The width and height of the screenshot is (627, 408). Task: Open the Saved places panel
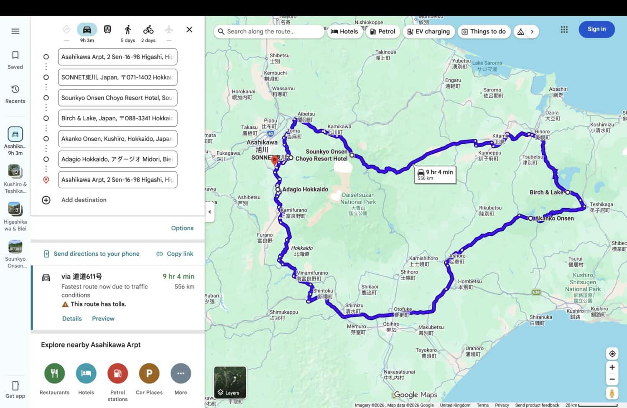15,60
